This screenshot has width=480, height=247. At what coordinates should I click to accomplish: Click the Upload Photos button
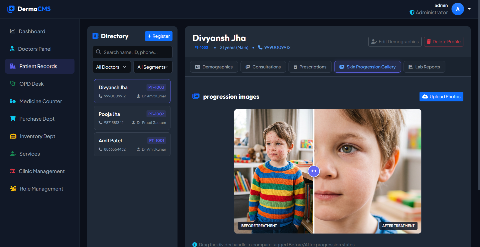pyautogui.click(x=441, y=96)
